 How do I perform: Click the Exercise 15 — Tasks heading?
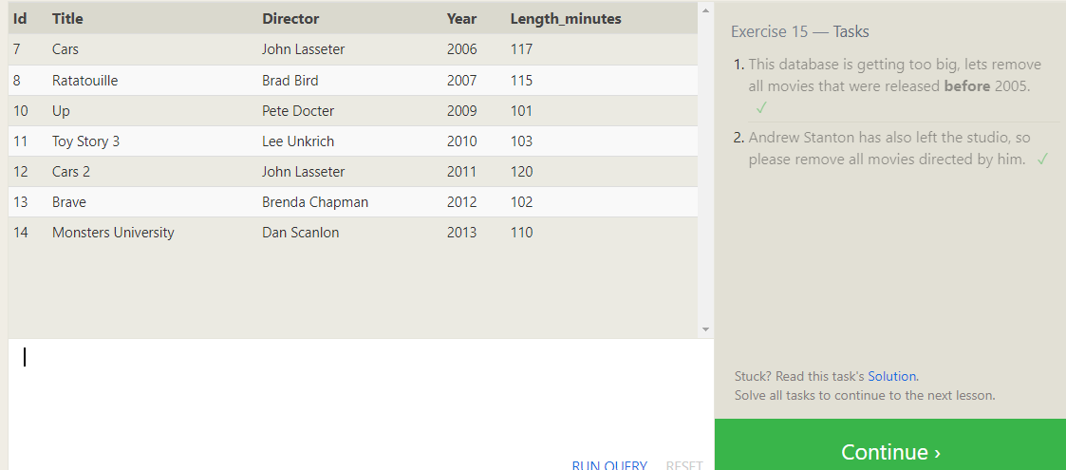[x=800, y=31]
